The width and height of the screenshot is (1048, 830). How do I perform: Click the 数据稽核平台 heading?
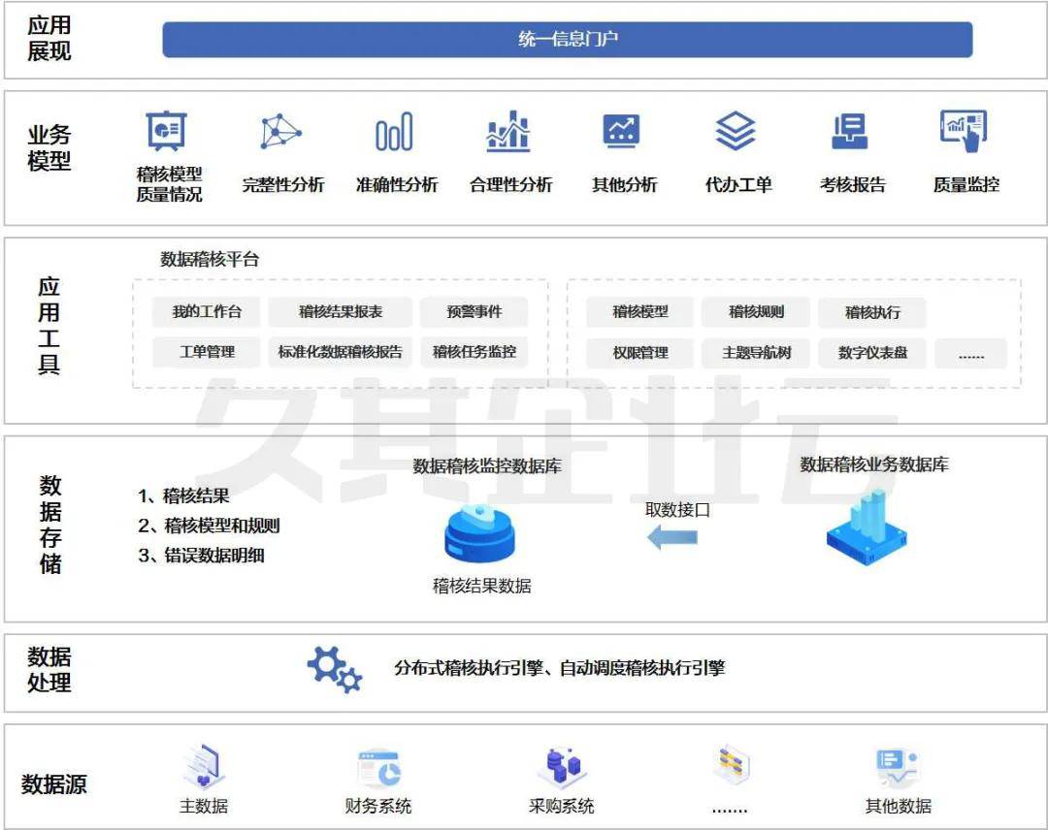pos(210,260)
